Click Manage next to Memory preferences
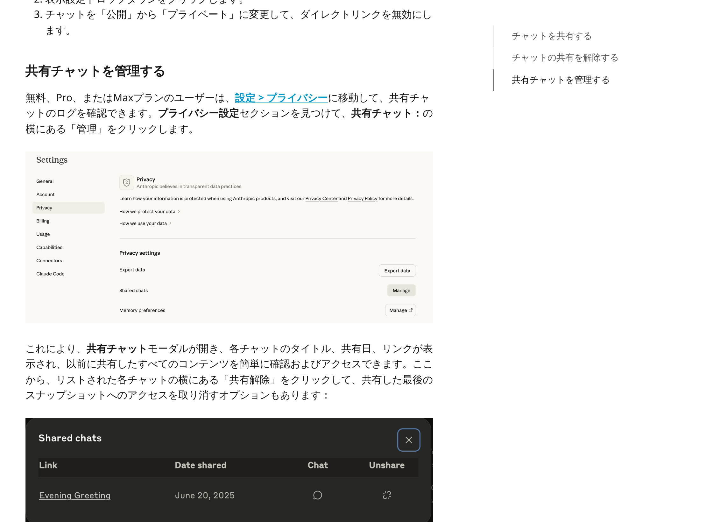This screenshot has height=522, width=713. [x=400, y=310]
